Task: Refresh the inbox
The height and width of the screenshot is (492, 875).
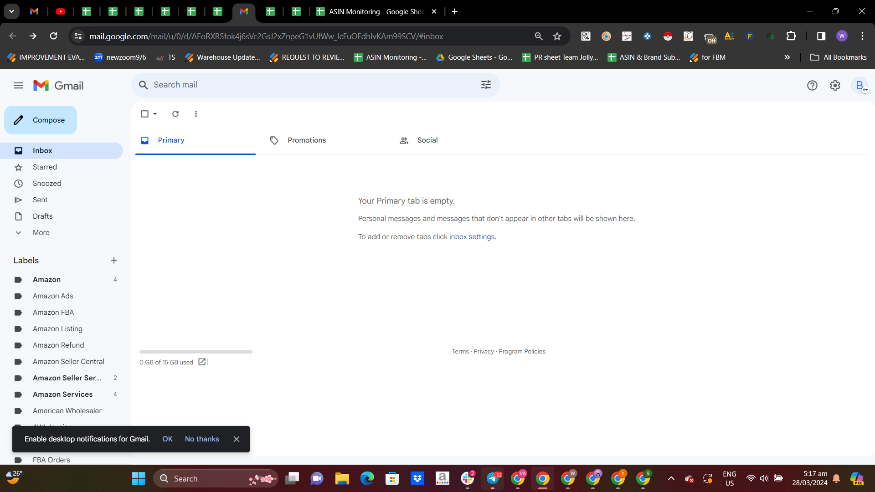Action: coord(175,114)
